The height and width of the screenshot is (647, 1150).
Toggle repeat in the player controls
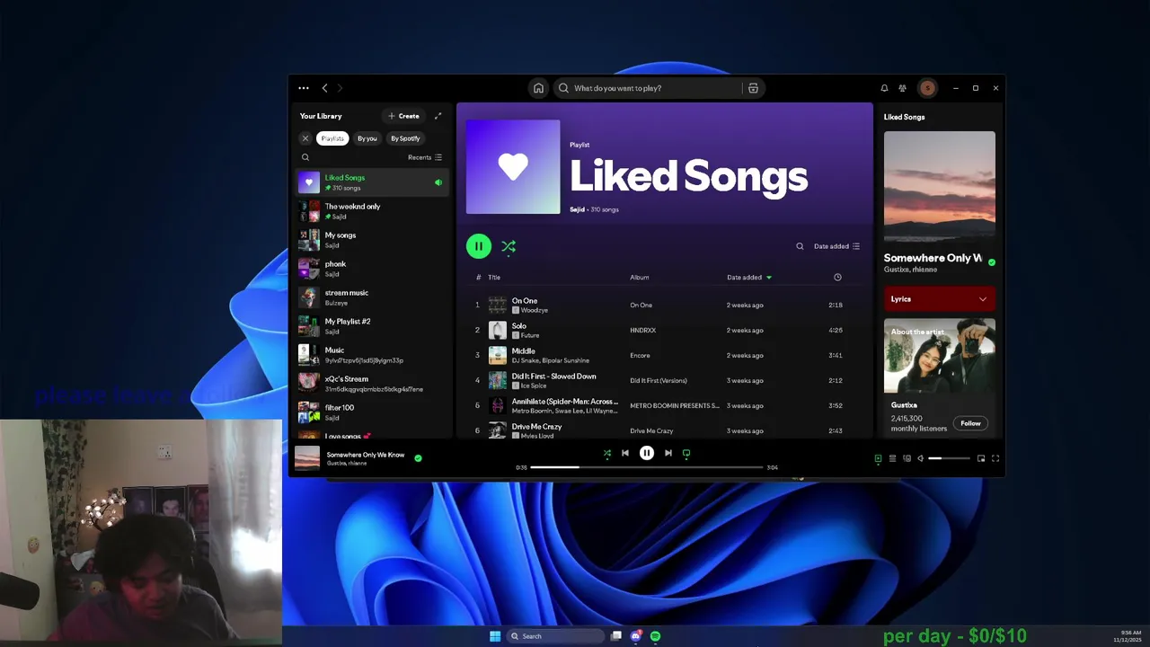pyautogui.click(x=686, y=453)
